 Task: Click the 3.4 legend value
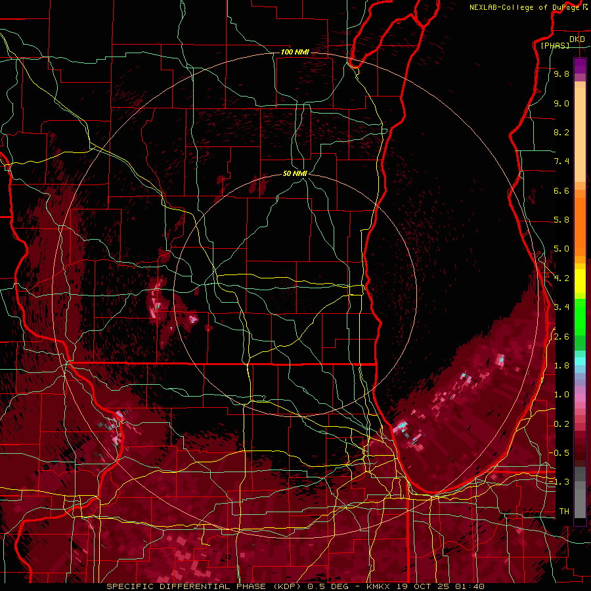coord(561,307)
